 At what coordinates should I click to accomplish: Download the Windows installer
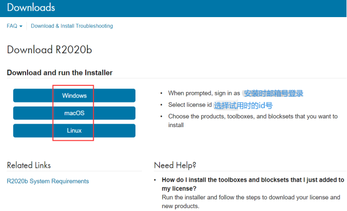tap(74, 95)
